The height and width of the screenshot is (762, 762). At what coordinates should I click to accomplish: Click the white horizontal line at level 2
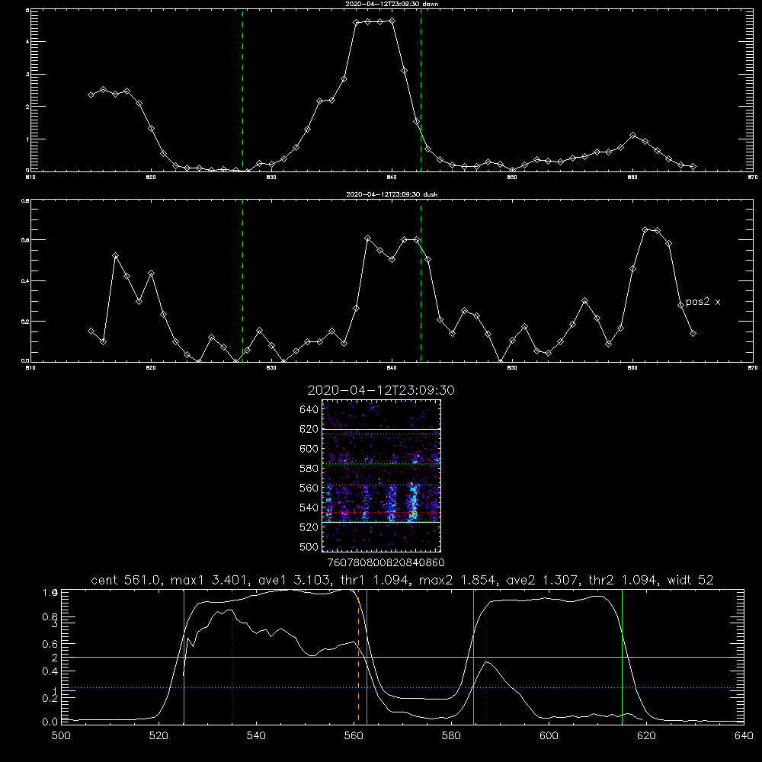coord(402,657)
